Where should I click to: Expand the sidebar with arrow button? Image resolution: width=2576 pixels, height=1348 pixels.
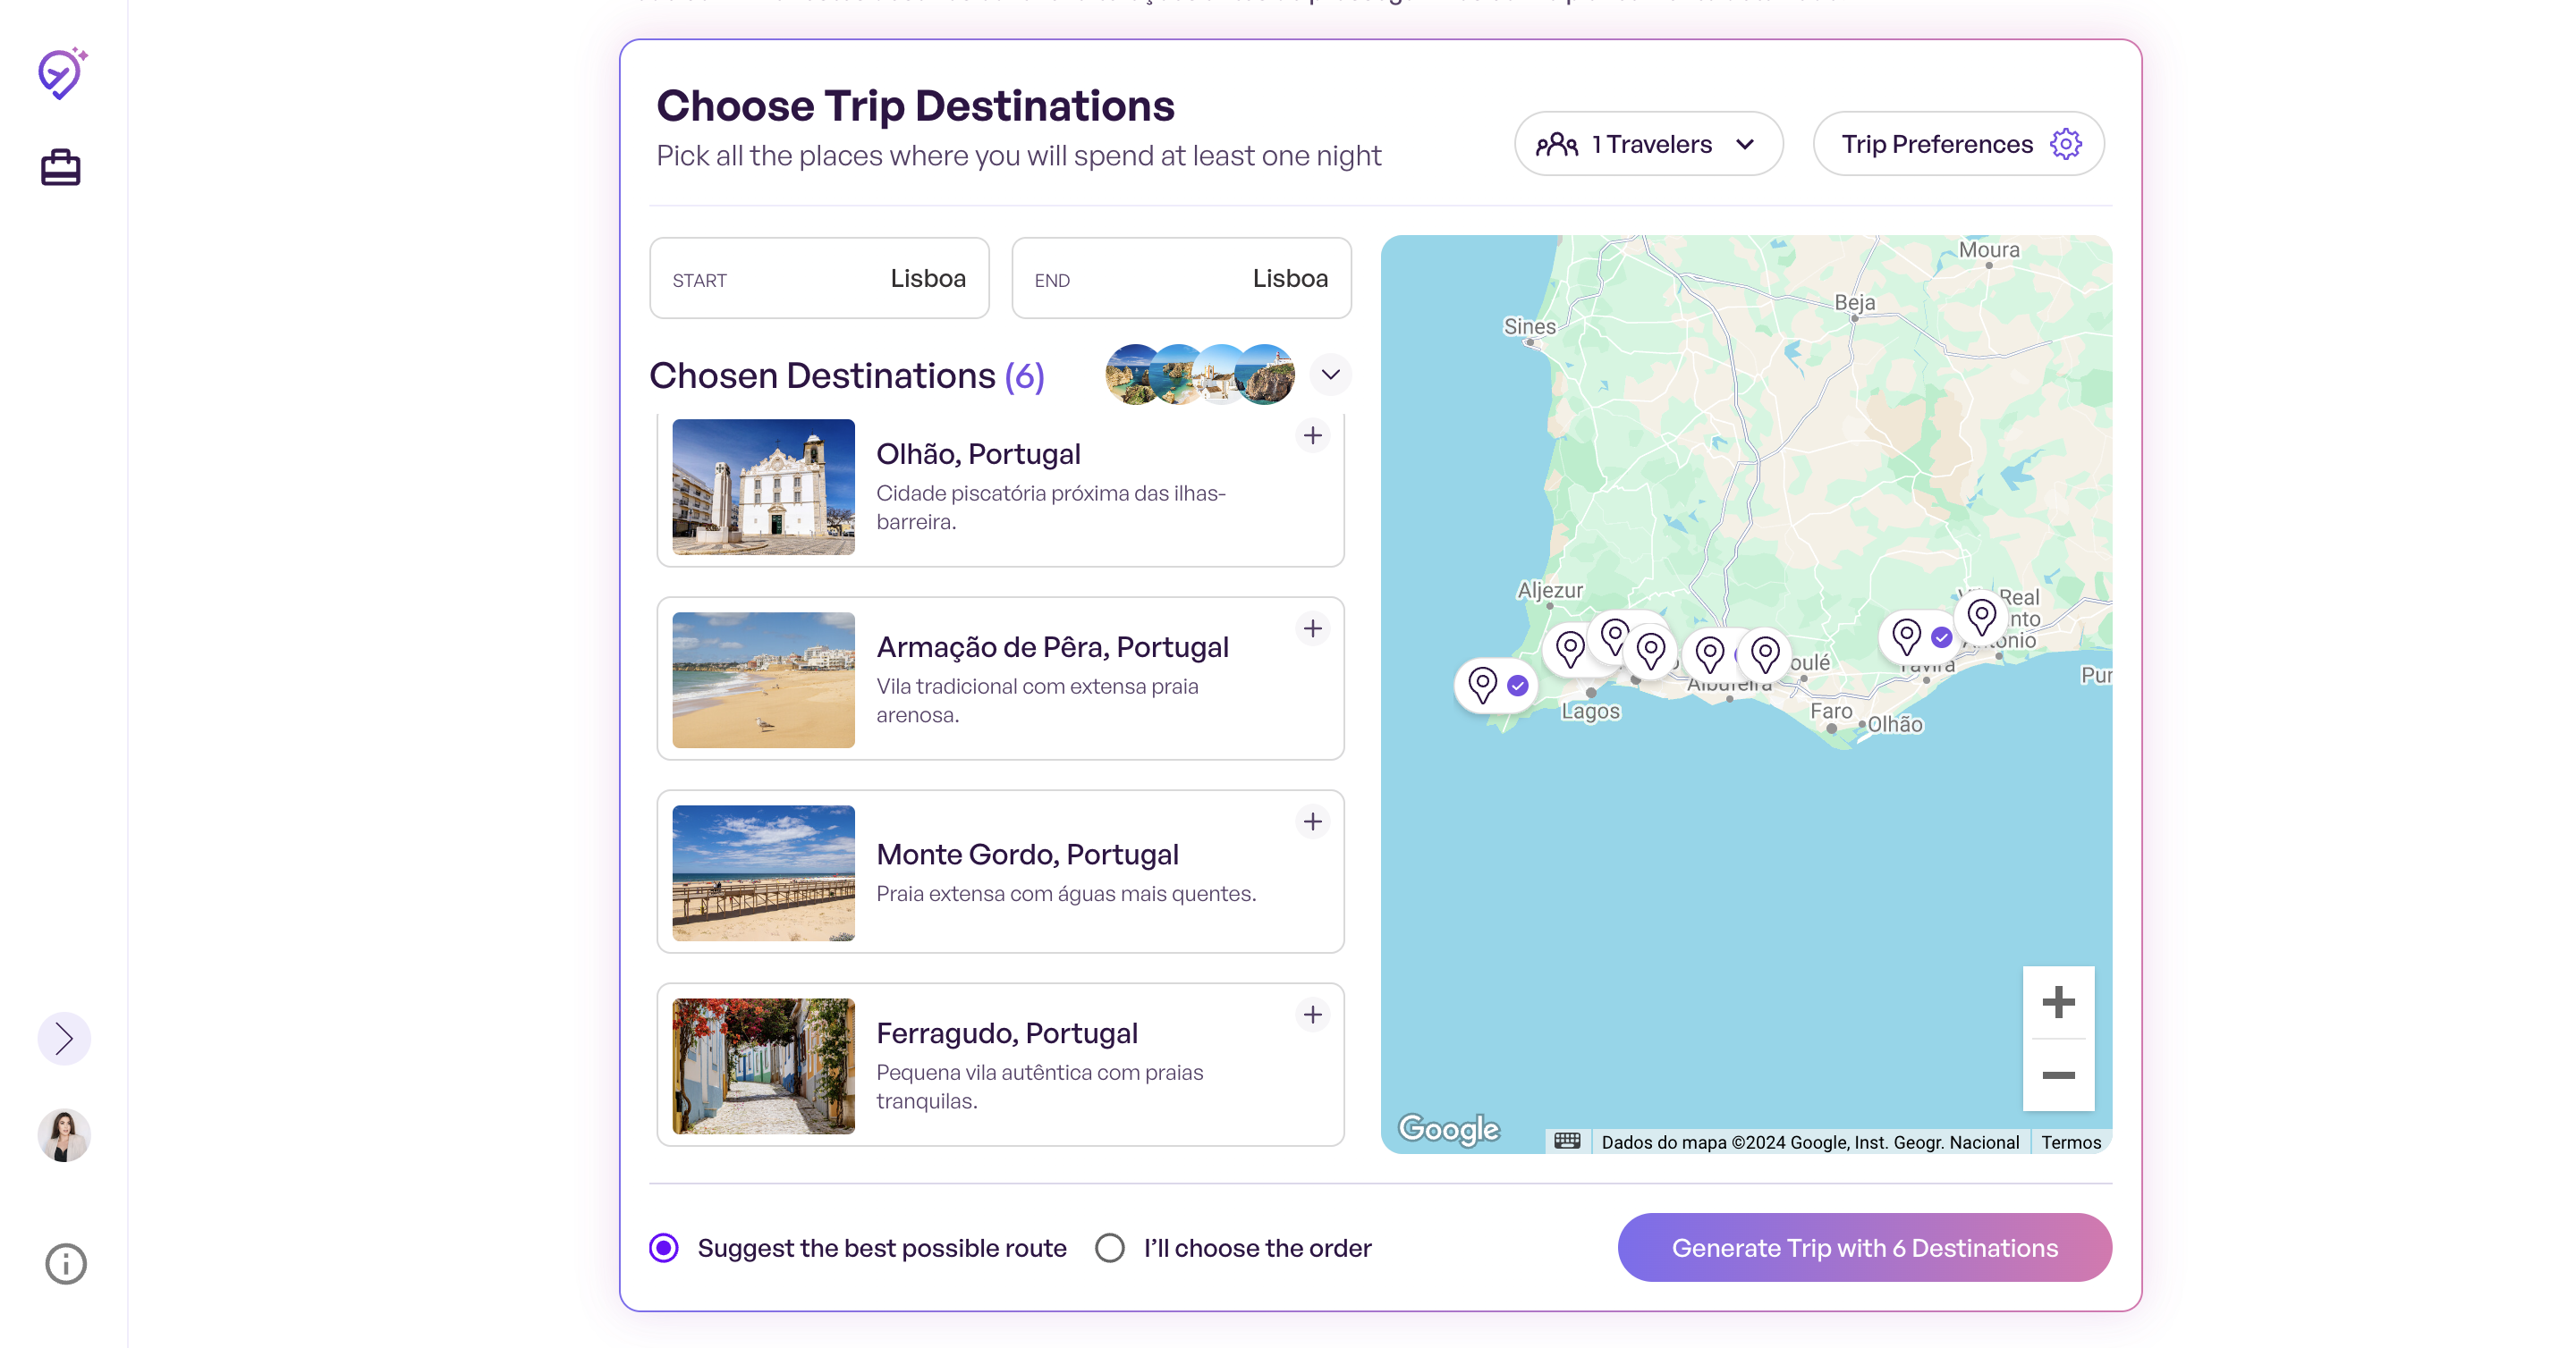[64, 1038]
